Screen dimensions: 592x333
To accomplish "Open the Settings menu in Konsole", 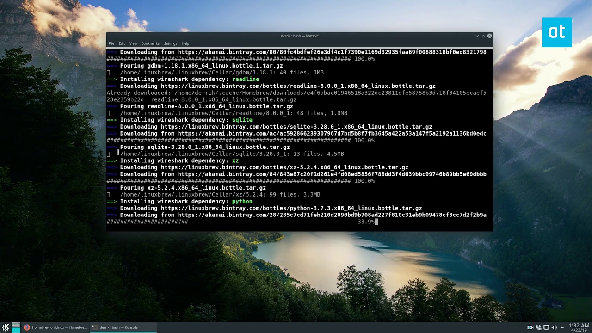I will (170, 43).
